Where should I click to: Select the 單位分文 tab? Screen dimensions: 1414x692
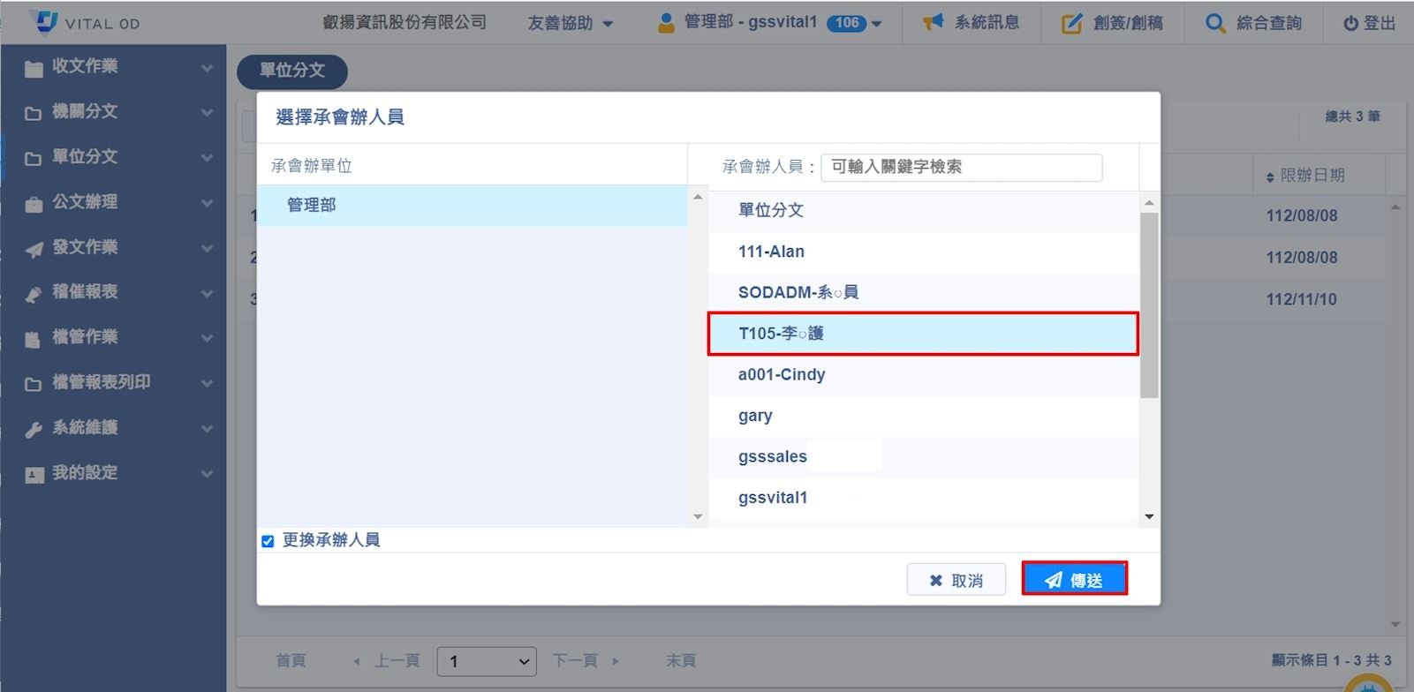click(x=291, y=71)
